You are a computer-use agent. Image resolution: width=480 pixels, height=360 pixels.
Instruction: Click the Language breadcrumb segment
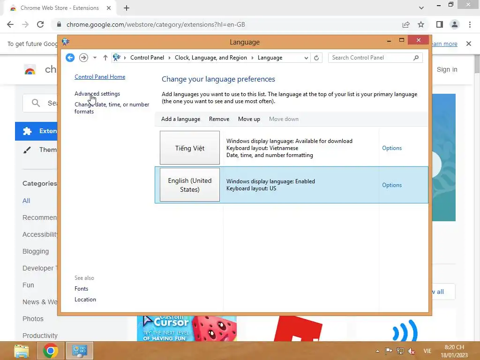[x=270, y=58]
